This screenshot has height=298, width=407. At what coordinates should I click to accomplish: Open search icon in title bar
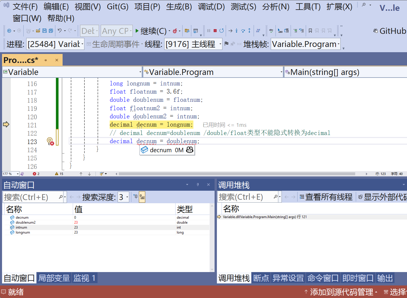pos(364,5)
